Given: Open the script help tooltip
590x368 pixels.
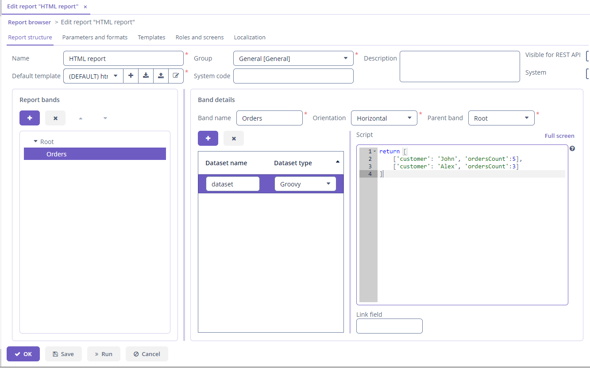Looking at the screenshot, I should (x=572, y=148).
